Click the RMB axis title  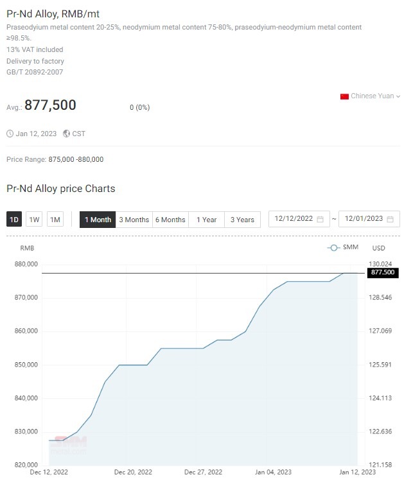click(x=27, y=248)
